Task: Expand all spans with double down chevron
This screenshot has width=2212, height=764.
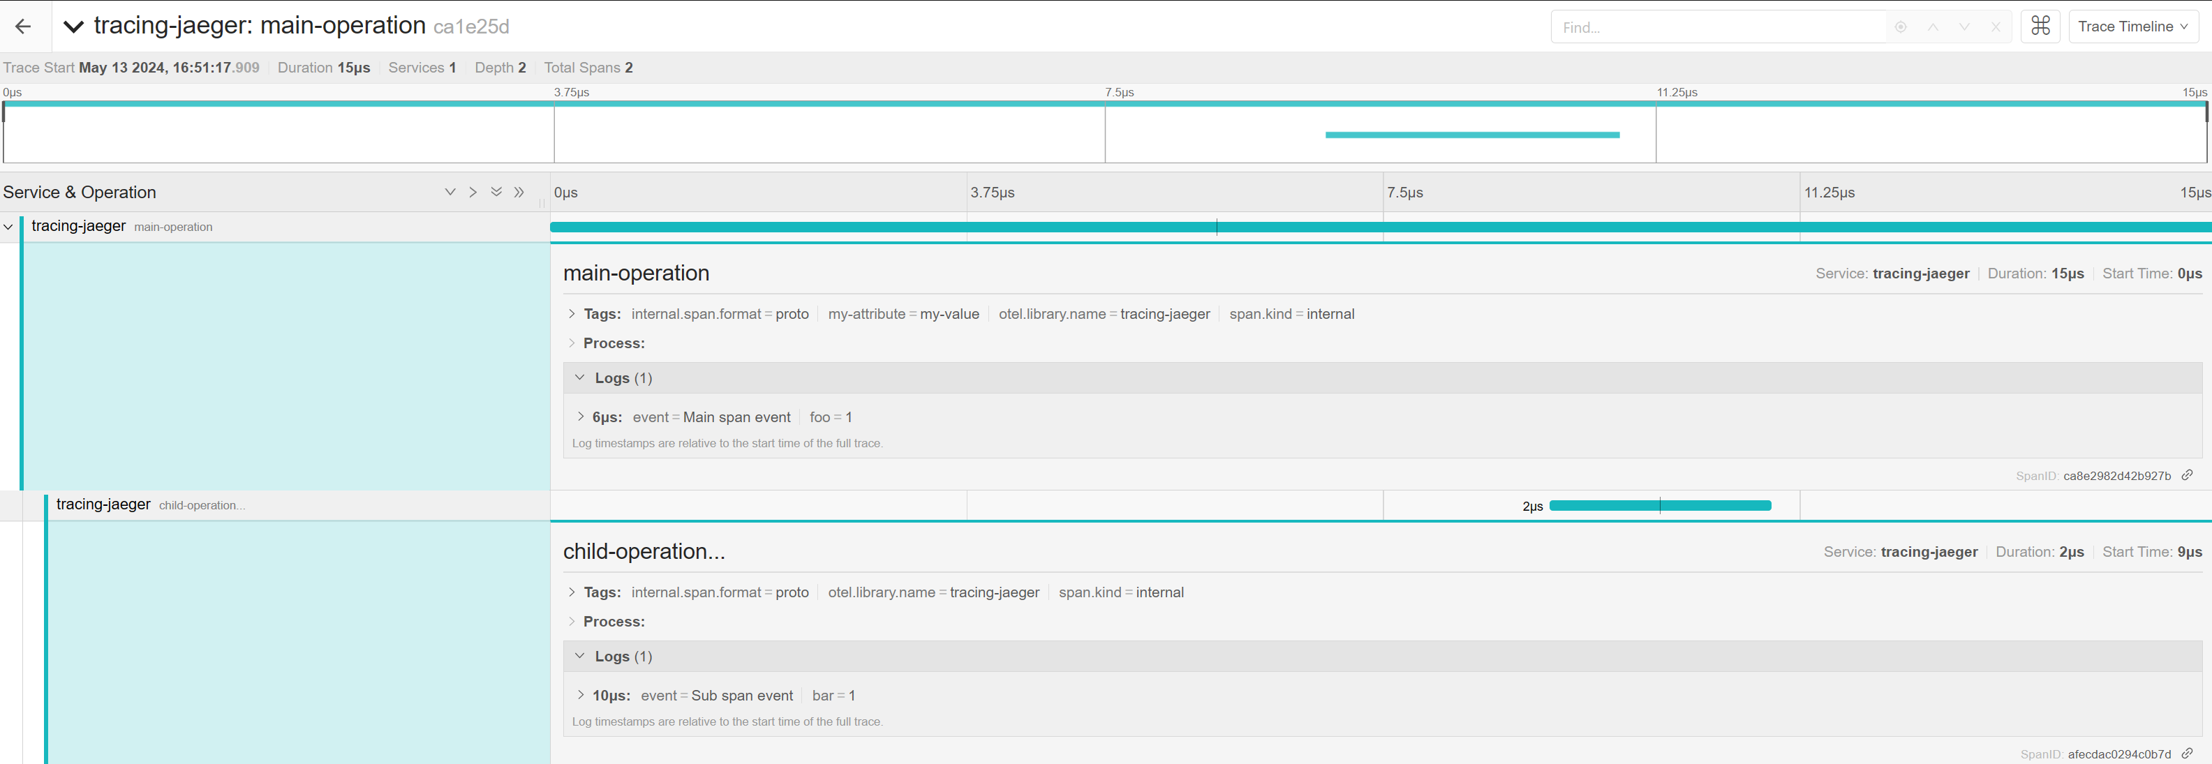Action: pos(496,193)
